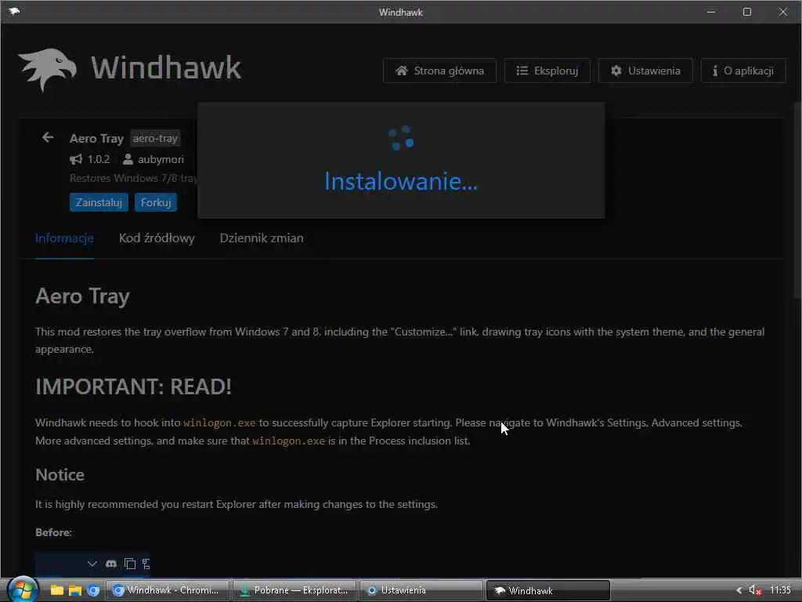Click the version 1.0.2 label
Screen dimensions: 802x602
99,159
